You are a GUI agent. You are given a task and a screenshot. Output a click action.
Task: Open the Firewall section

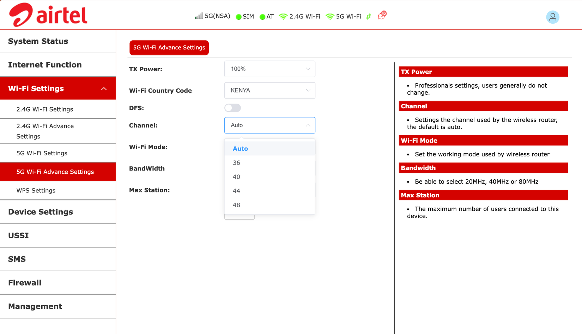24,282
